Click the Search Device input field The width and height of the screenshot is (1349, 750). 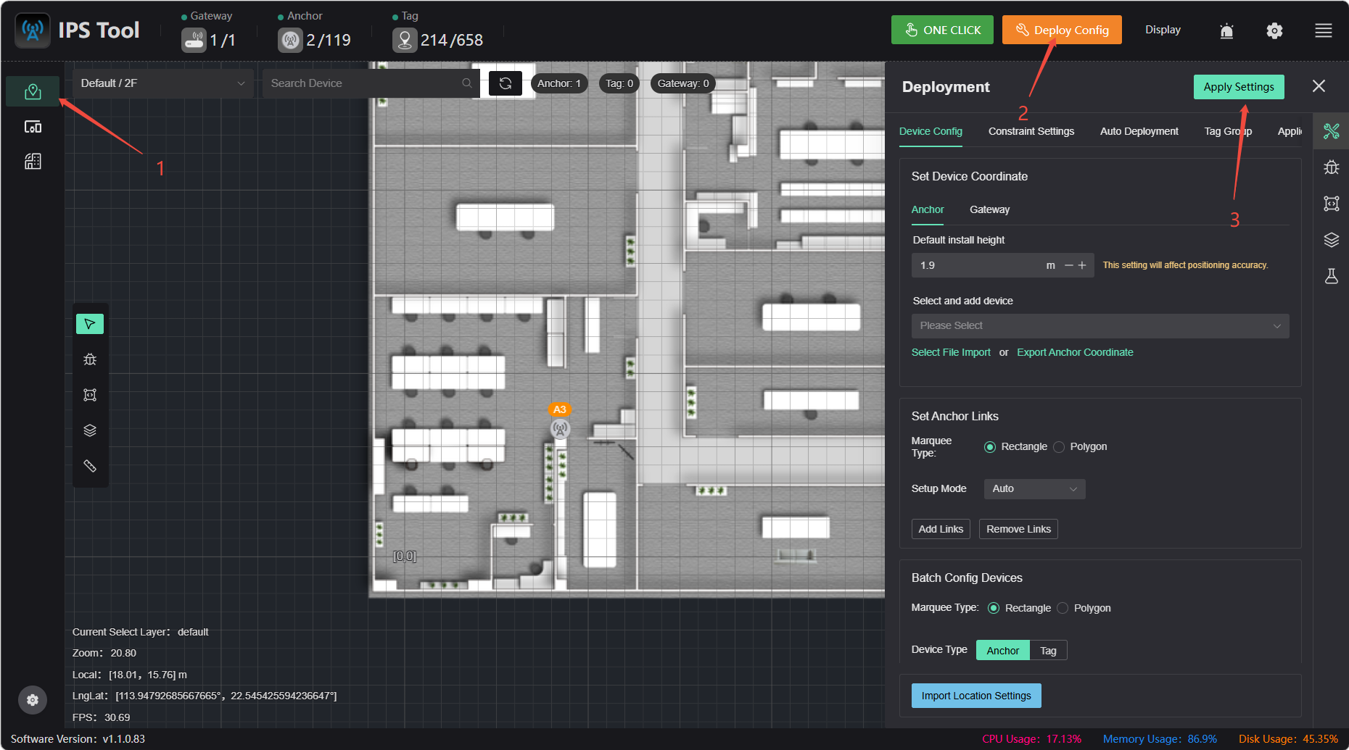click(x=371, y=83)
